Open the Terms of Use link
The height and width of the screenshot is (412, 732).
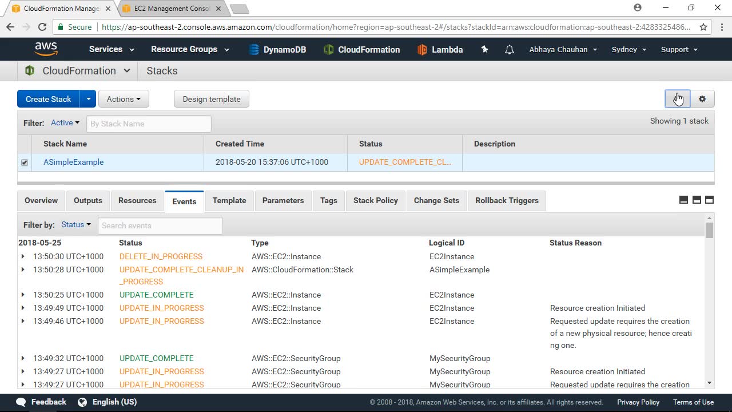693,402
